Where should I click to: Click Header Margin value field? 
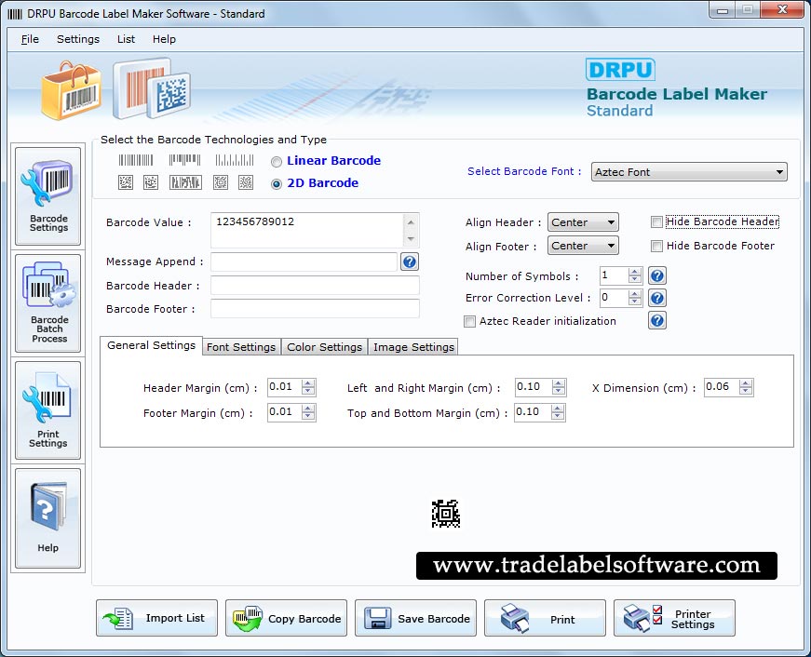(285, 387)
